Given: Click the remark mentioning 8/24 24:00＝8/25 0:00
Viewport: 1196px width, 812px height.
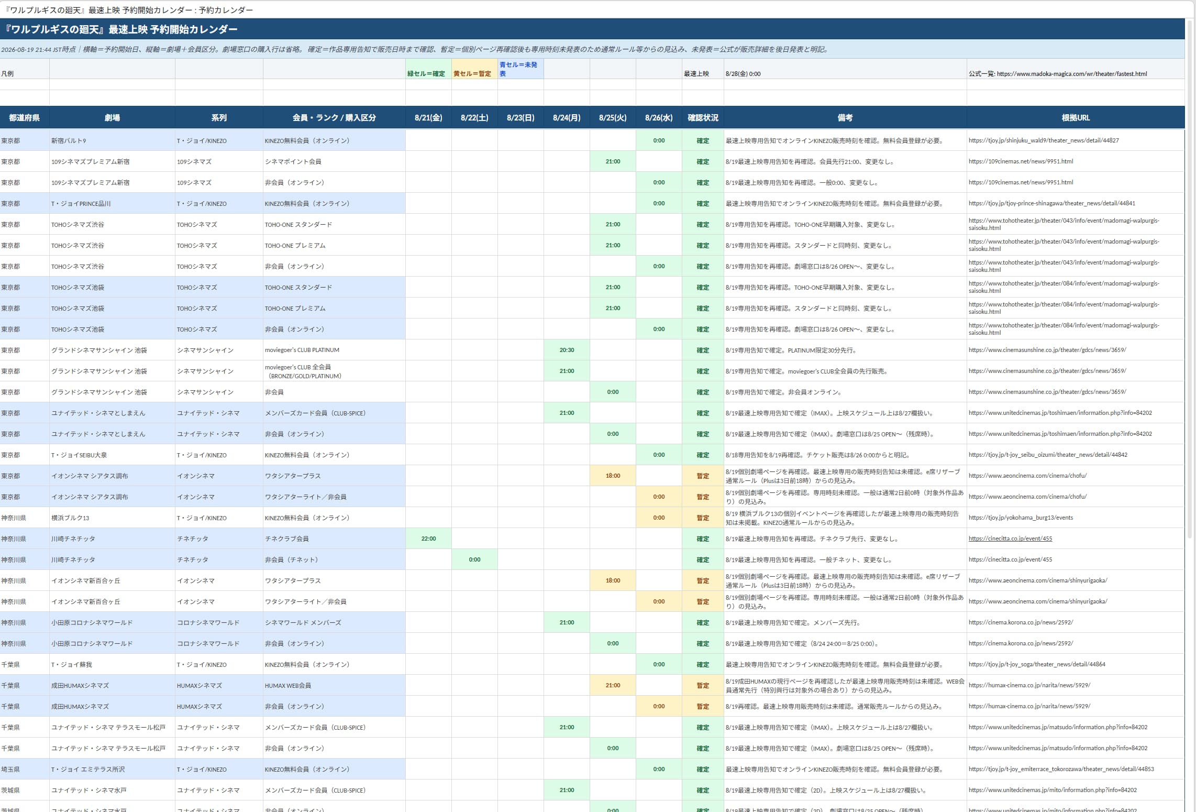Looking at the screenshot, I should pyautogui.click(x=845, y=643).
